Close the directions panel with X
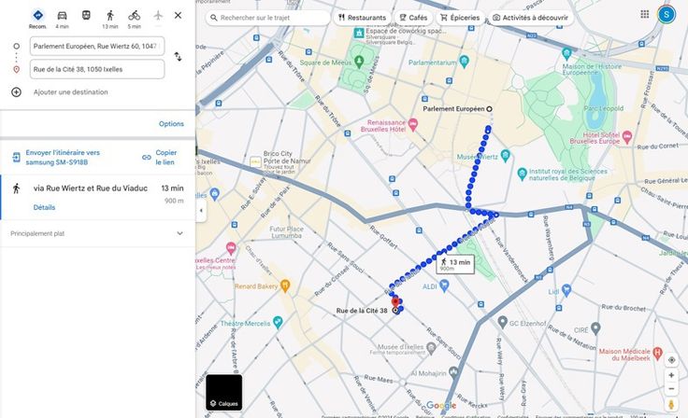Screen dimensions: 688x418 pos(179,15)
